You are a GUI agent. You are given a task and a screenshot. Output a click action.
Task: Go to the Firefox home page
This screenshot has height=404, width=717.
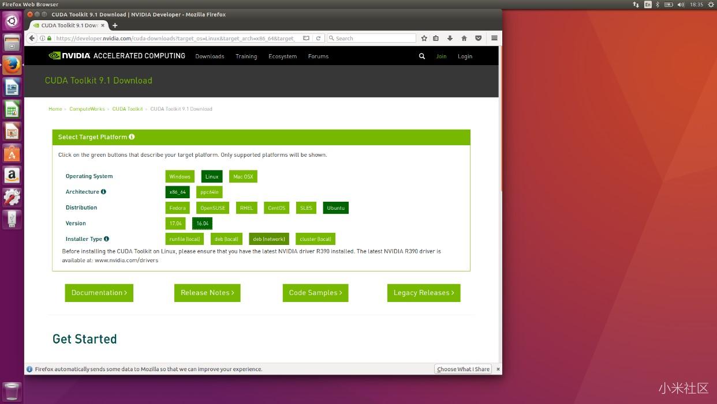[464, 39]
